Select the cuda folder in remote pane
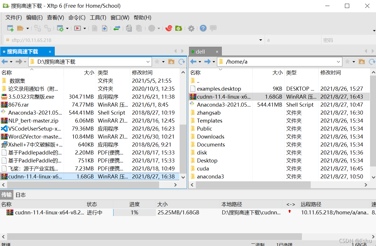 coord(279,168)
